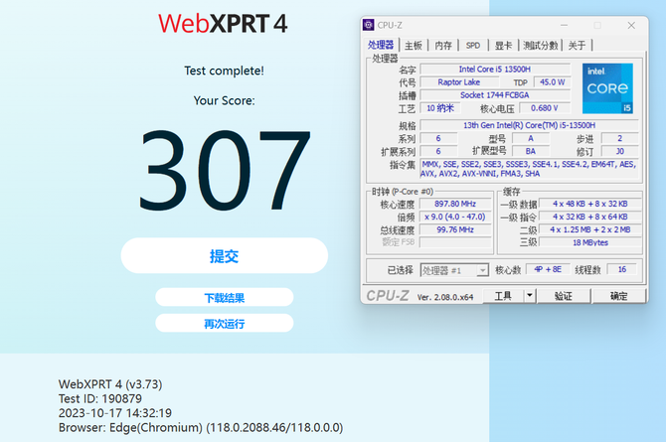
Task: Open the 工具 dropdown arrow
Action: coord(530,296)
